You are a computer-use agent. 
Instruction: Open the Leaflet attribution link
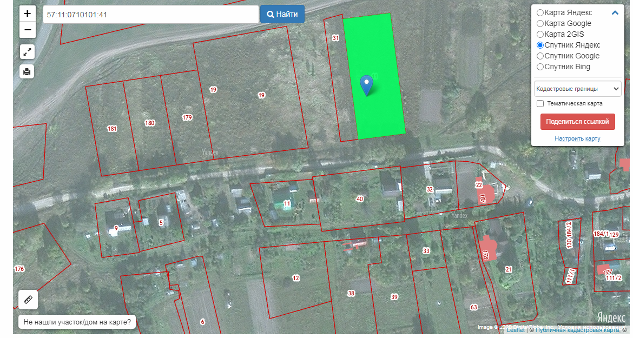515,330
